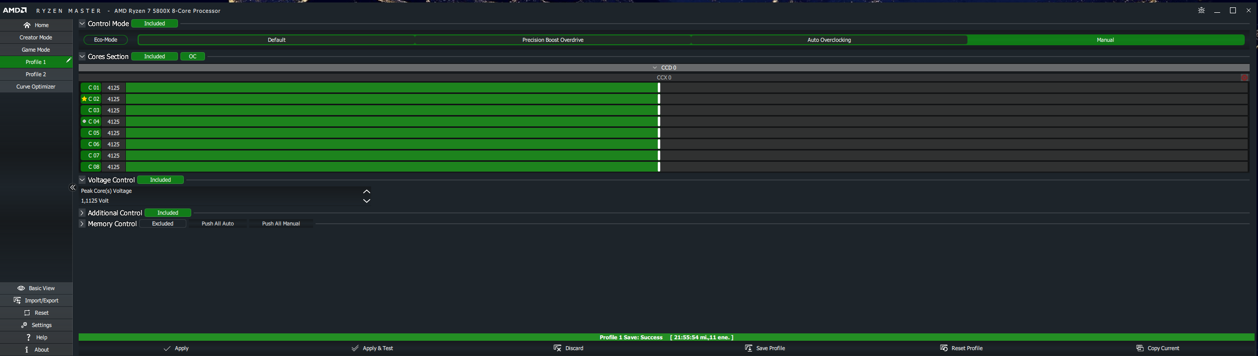This screenshot has height=356, width=1258.
Task: Click the Basic View eye icon
Action: pyautogui.click(x=21, y=288)
